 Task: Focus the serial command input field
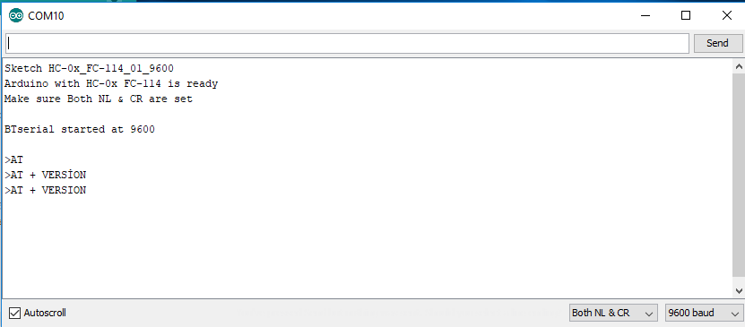coord(347,43)
